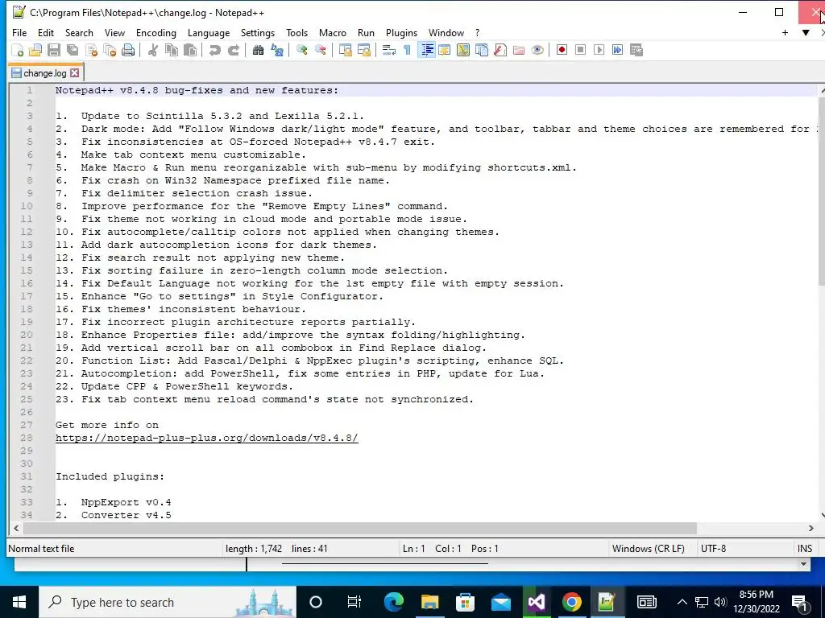Click the Open file toolbar icon
The height and width of the screenshot is (618, 825).
[35, 51]
